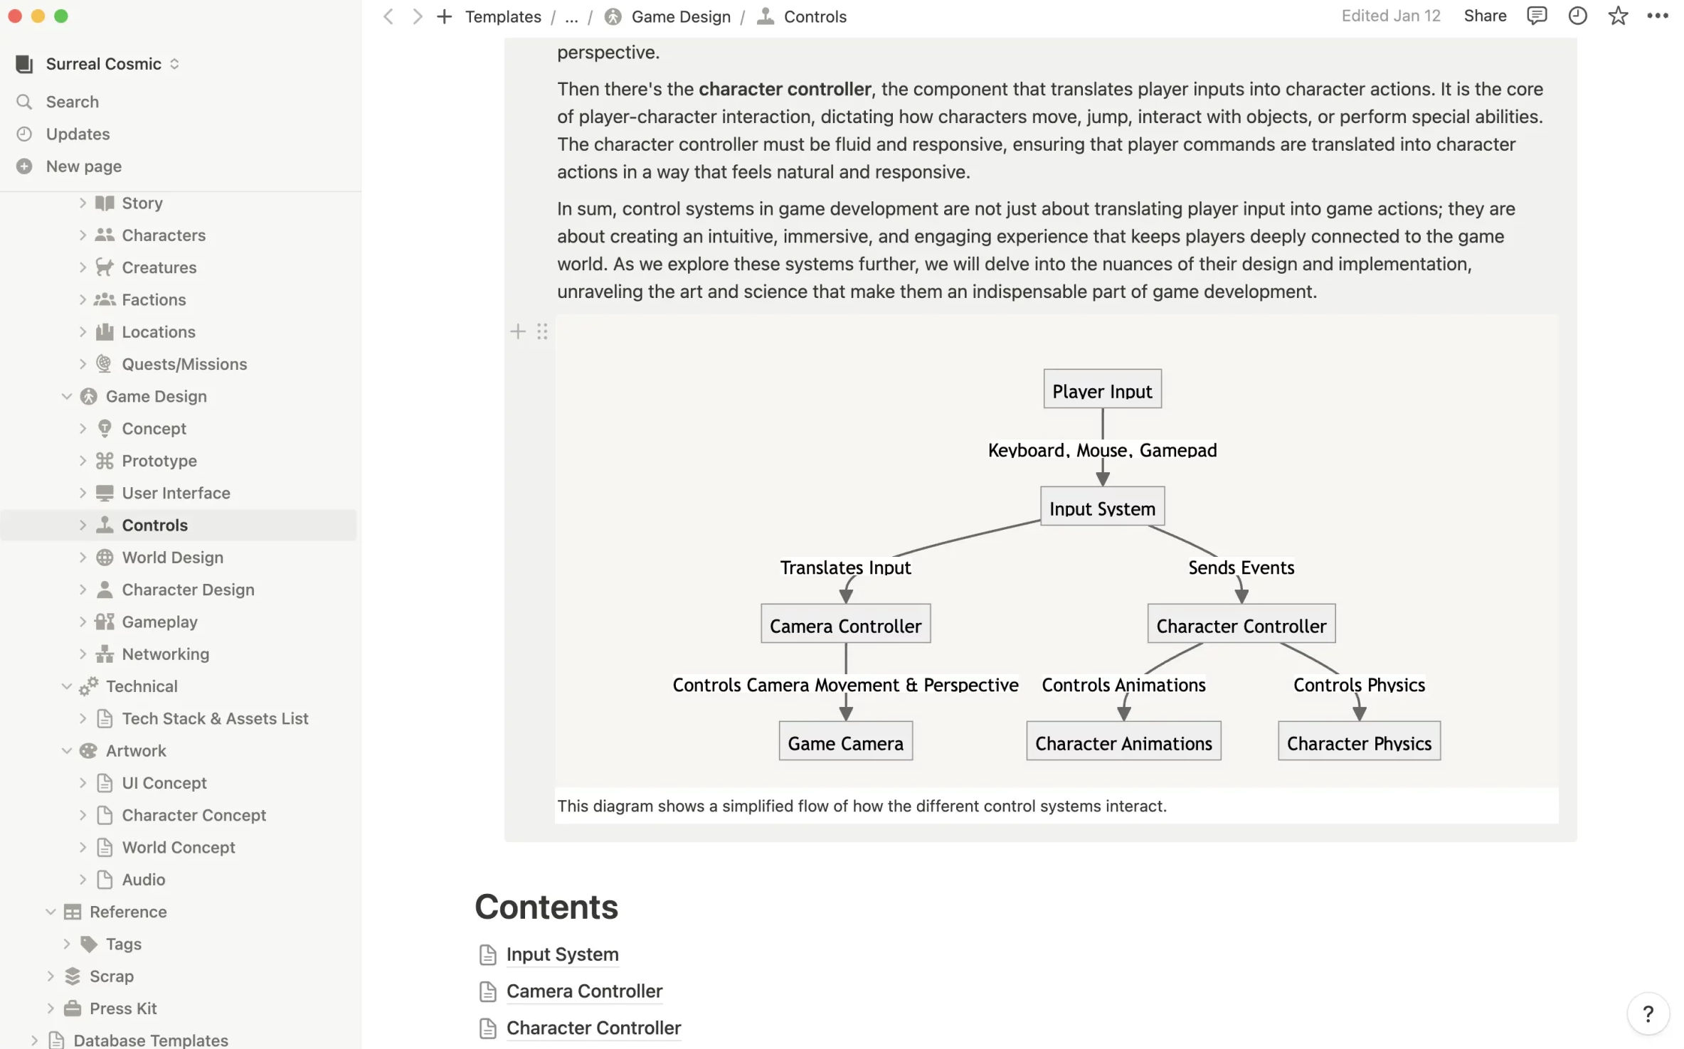Screen dimensions: 1684x1049
Task: Star this page as favorite
Action: [x=1617, y=16]
